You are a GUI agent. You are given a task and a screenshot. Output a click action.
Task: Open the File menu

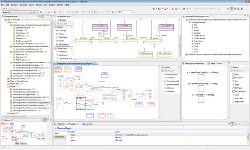pyautogui.click(x=2, y=5)
